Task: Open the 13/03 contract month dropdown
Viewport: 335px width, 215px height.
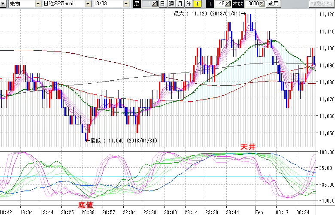Action: (126, 4)
